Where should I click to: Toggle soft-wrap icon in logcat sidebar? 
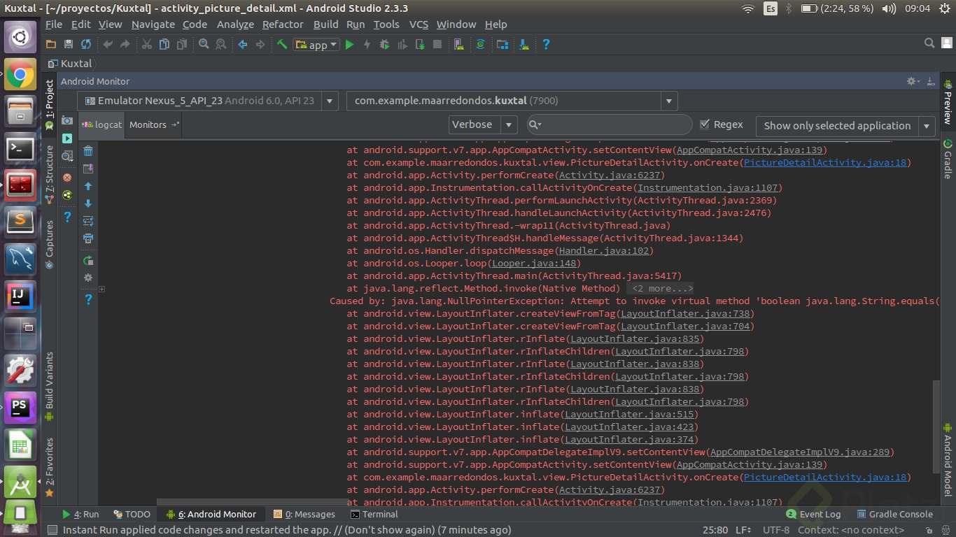[88, 221]
